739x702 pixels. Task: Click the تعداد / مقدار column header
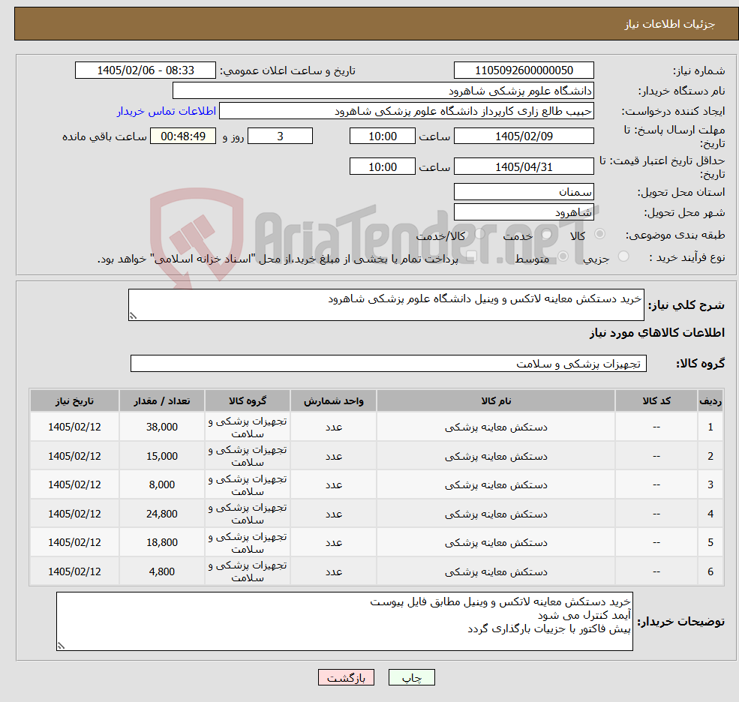click(x=161, y=401)
